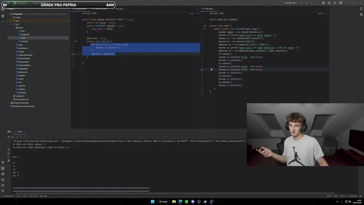Rerun the Test run configuration
The image size is (364, 205).
9,137
